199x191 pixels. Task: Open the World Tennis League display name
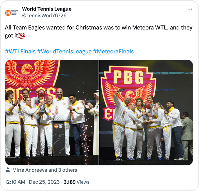(47, 9)
